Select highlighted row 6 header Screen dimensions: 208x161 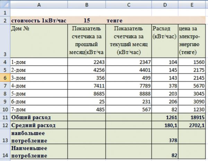5,78
